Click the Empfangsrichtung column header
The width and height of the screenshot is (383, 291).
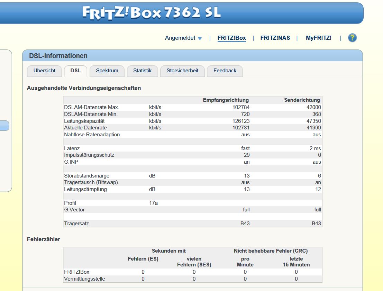pos(226,100)
